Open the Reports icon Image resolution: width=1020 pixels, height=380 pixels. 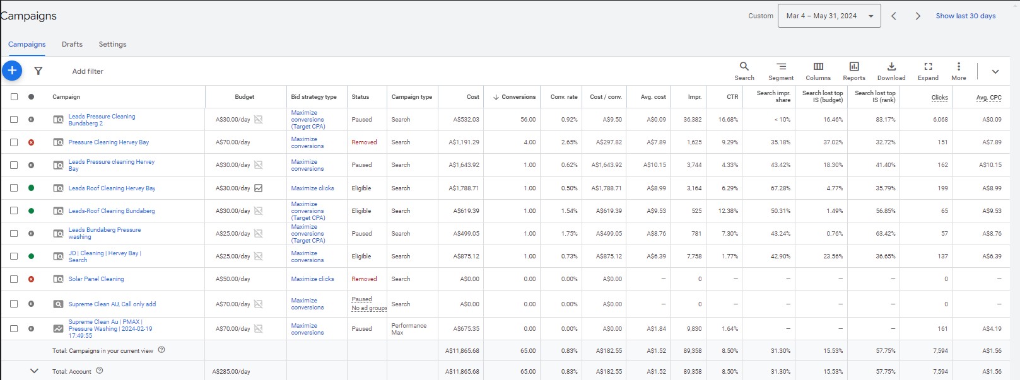(854, 71)
